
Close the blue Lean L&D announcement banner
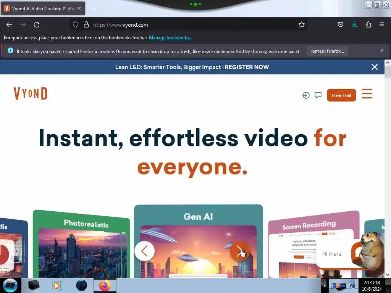[375, 67]
